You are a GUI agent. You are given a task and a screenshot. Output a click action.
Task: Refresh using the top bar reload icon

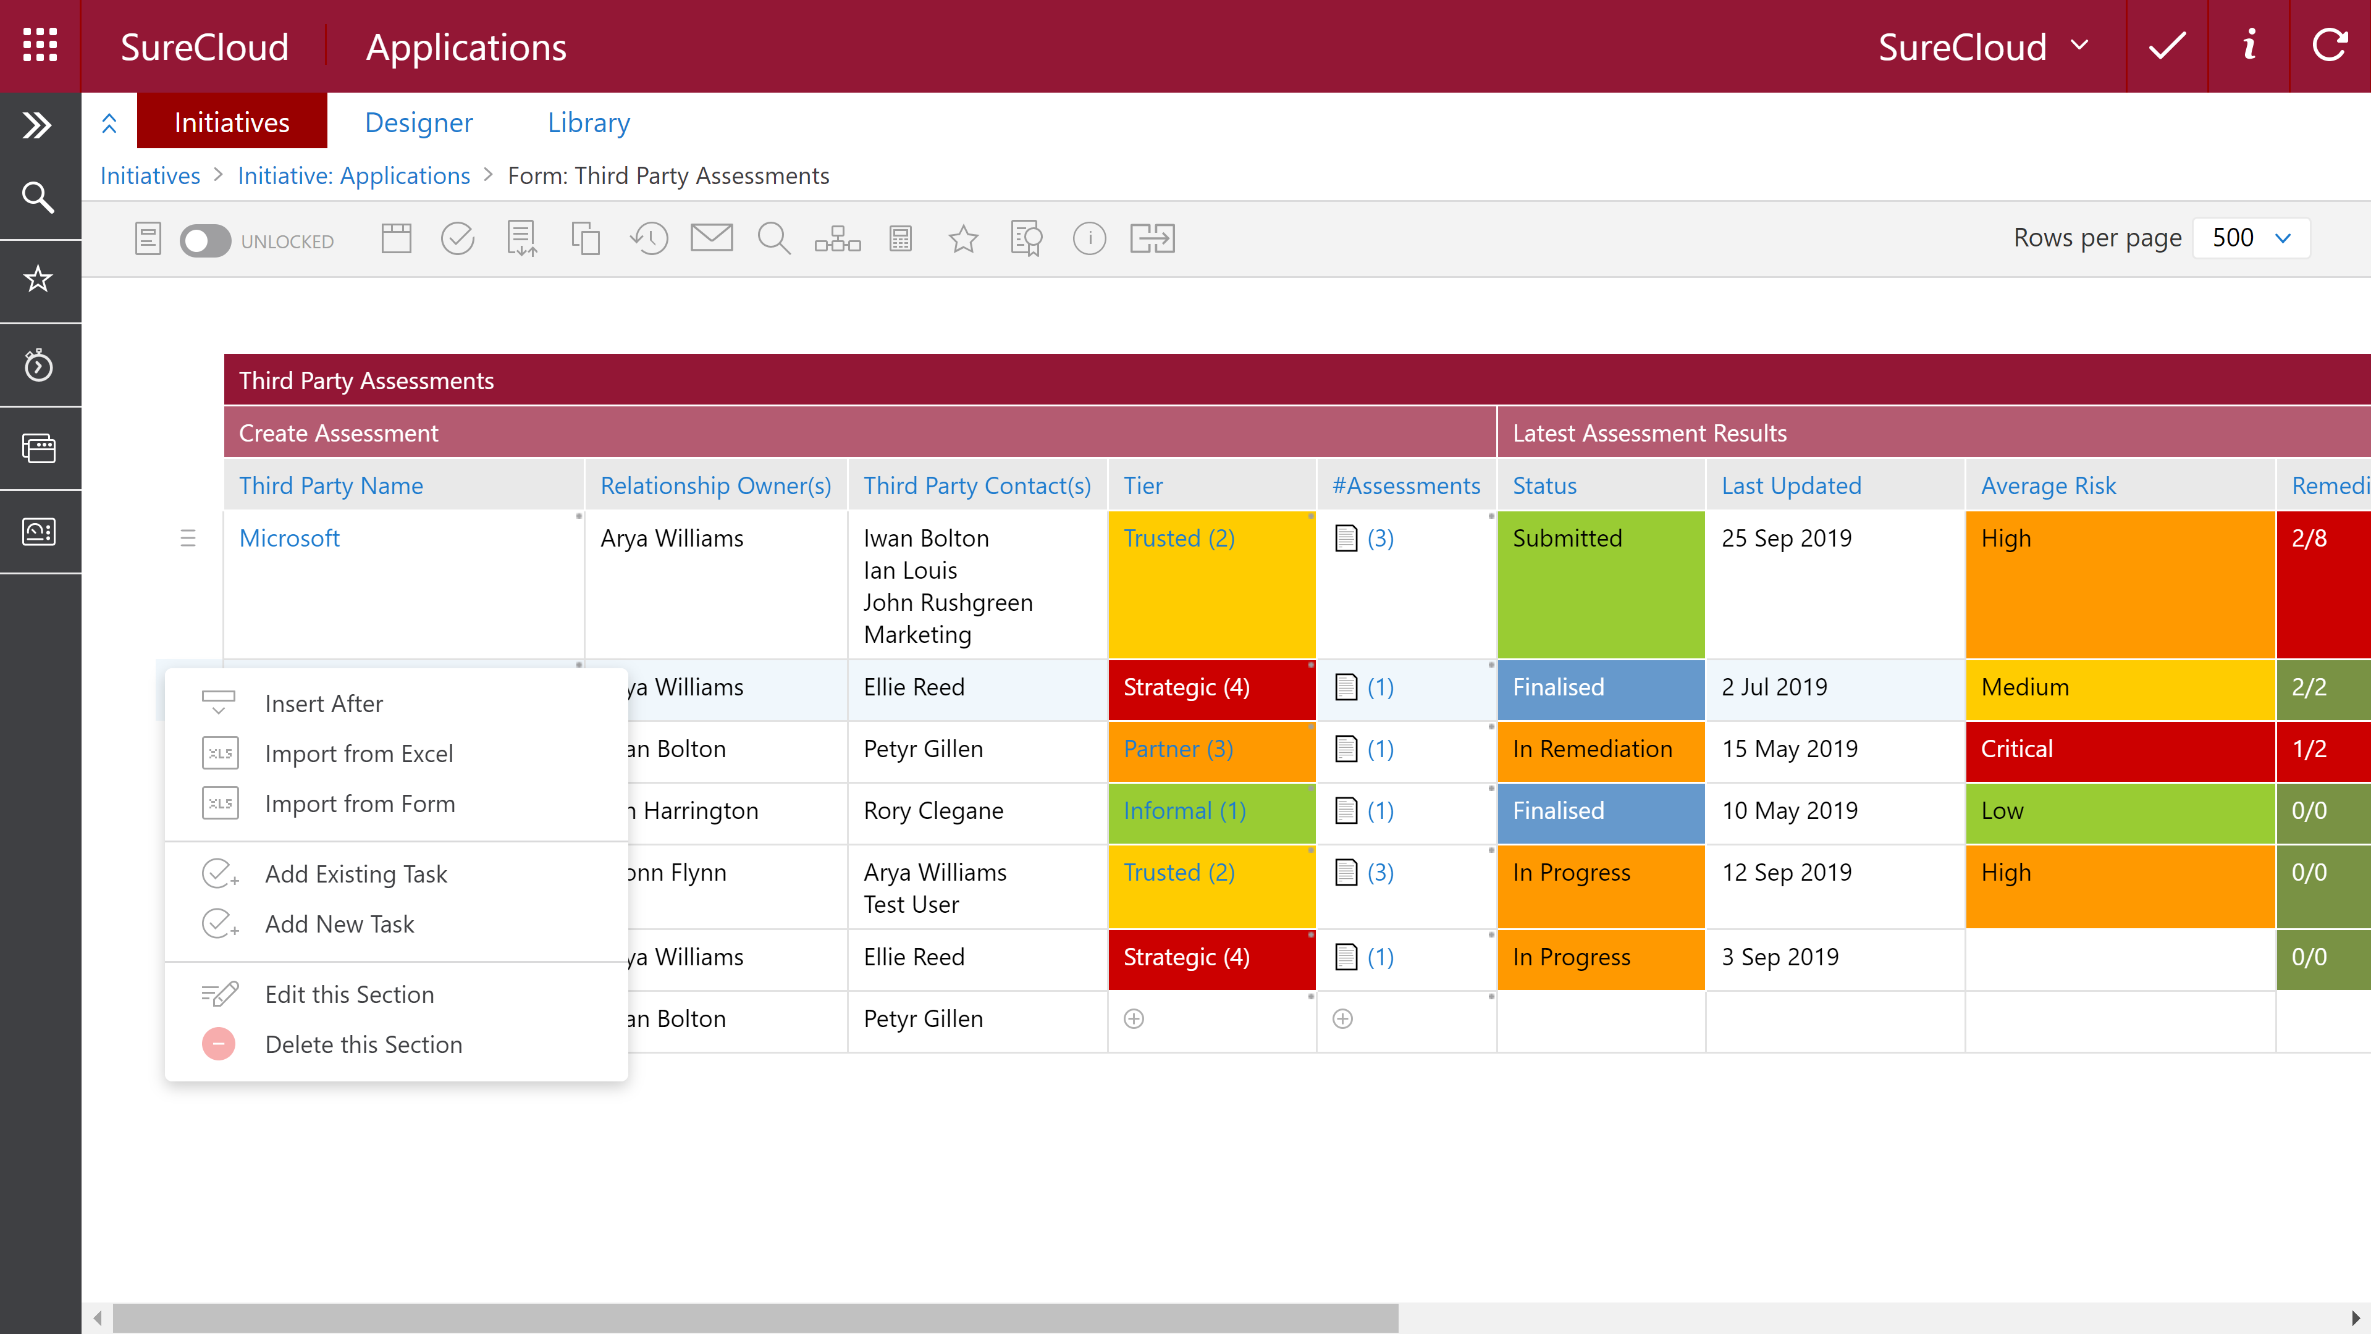click(2330, 46)
